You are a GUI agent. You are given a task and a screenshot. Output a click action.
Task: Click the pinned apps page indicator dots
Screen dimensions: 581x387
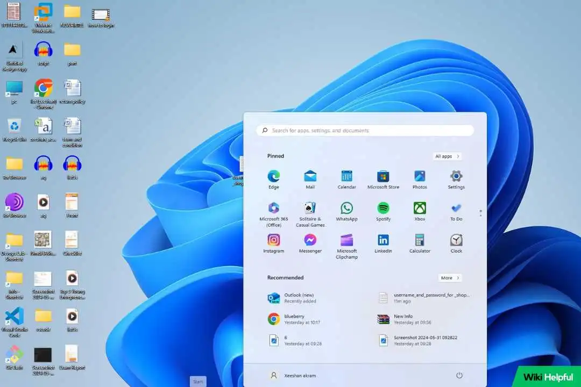click(480, 213)
